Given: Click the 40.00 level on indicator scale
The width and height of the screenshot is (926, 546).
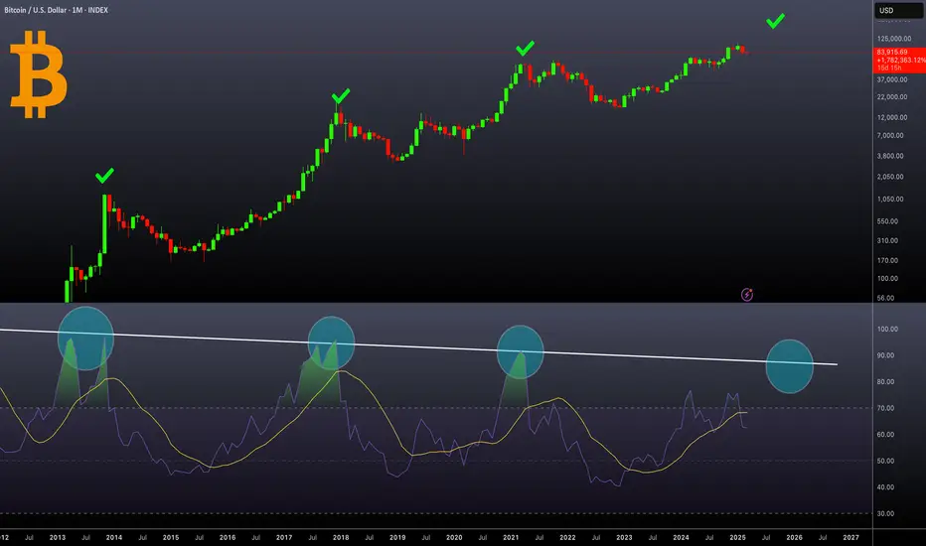Looking at the screenshot, I should coord(886,487).
